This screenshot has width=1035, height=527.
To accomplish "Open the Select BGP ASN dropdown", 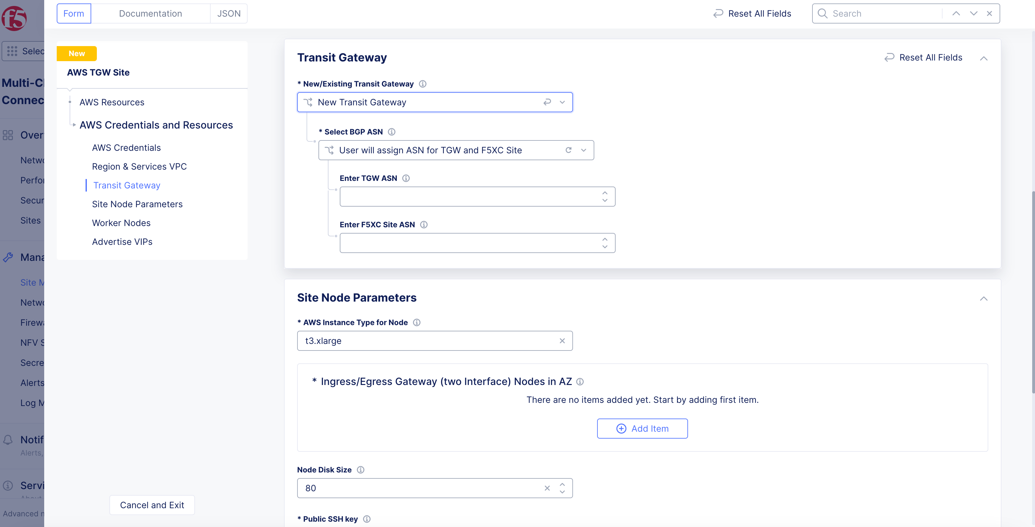I will pos(583,150).
